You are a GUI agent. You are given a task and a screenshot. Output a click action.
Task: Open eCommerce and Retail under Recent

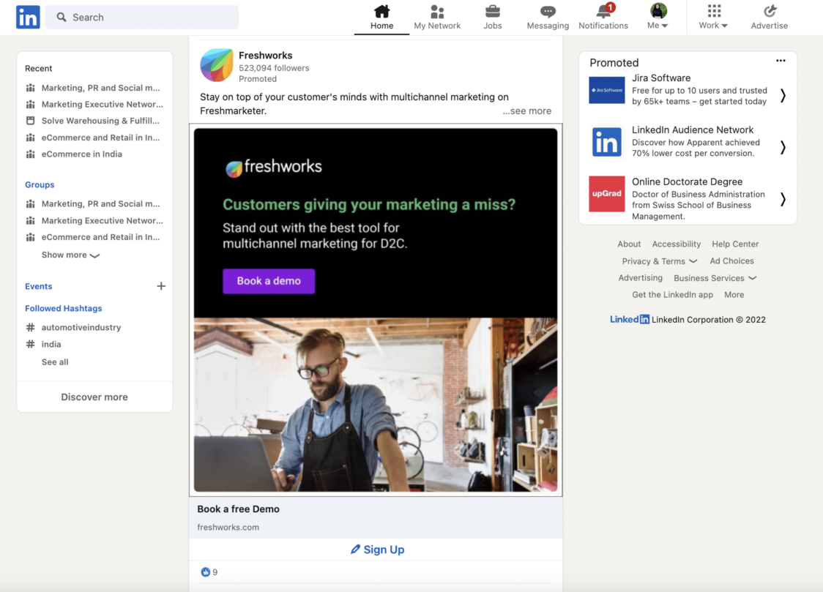click(x=101, y=138)
